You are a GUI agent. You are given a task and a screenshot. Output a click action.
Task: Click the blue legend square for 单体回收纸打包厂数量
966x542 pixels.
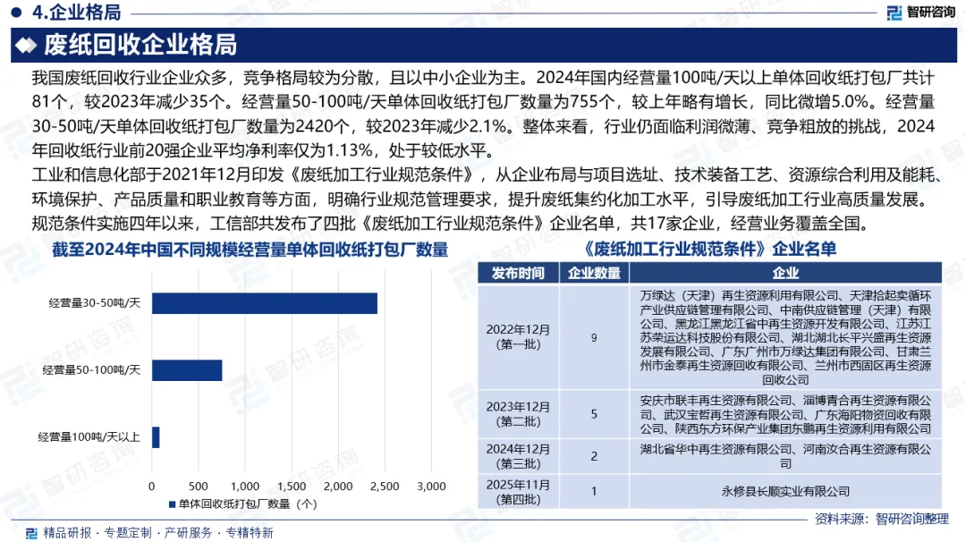click(x=172, y=504)
